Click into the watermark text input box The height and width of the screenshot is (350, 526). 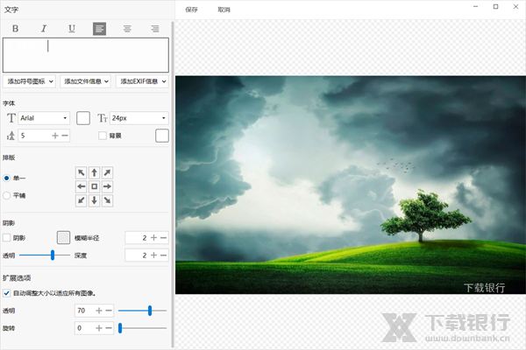pyautogui.click(x=86, y=54)
